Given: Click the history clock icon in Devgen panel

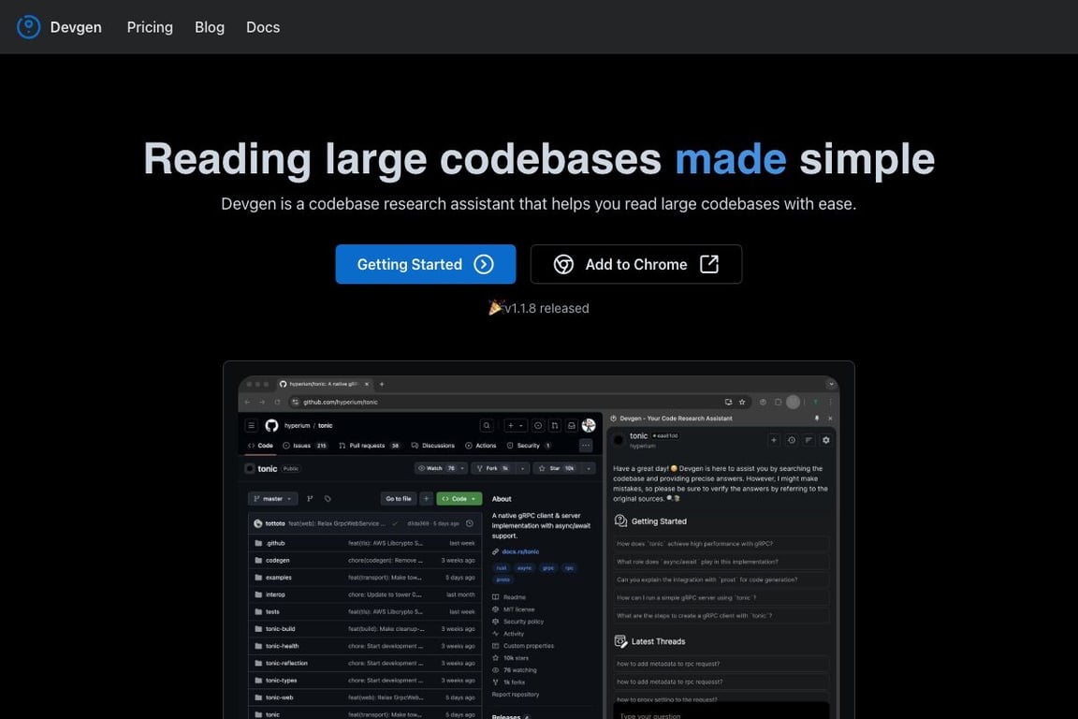Looking at the screenshot, I should coord(792,440).
